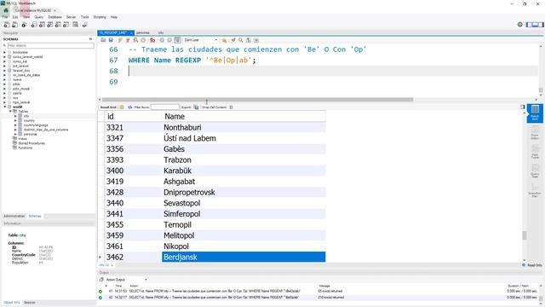
Task: Open the Database menu
Action: coord(54,17)
